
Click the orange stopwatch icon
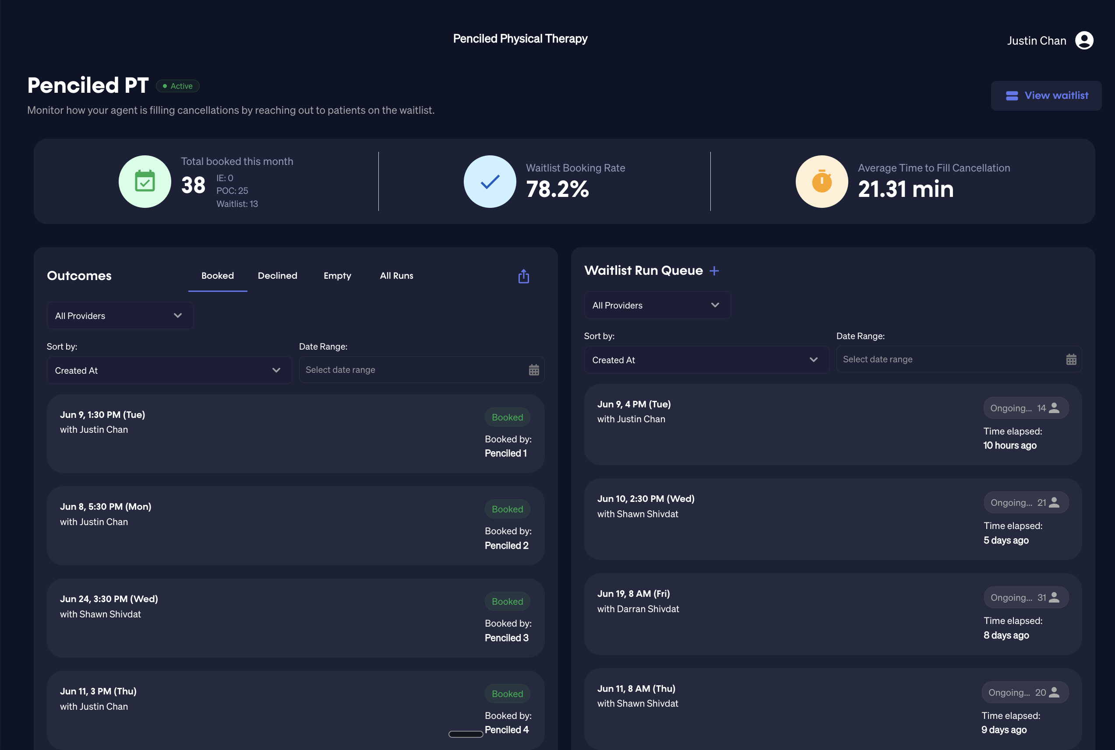click(822, 181)
